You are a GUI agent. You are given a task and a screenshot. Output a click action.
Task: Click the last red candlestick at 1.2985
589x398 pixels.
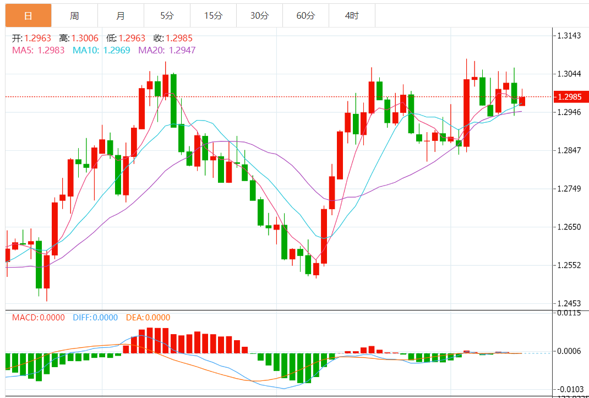pos(522,101)
